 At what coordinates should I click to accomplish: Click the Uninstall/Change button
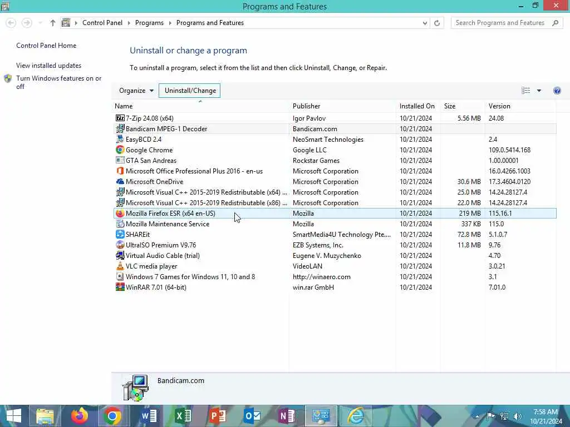[190, 91]
